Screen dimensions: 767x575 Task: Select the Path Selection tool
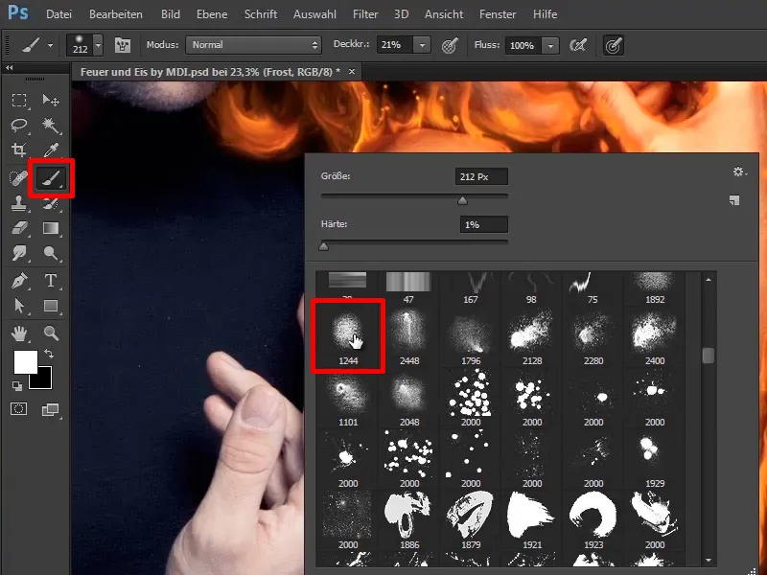[x=19, y=306]
